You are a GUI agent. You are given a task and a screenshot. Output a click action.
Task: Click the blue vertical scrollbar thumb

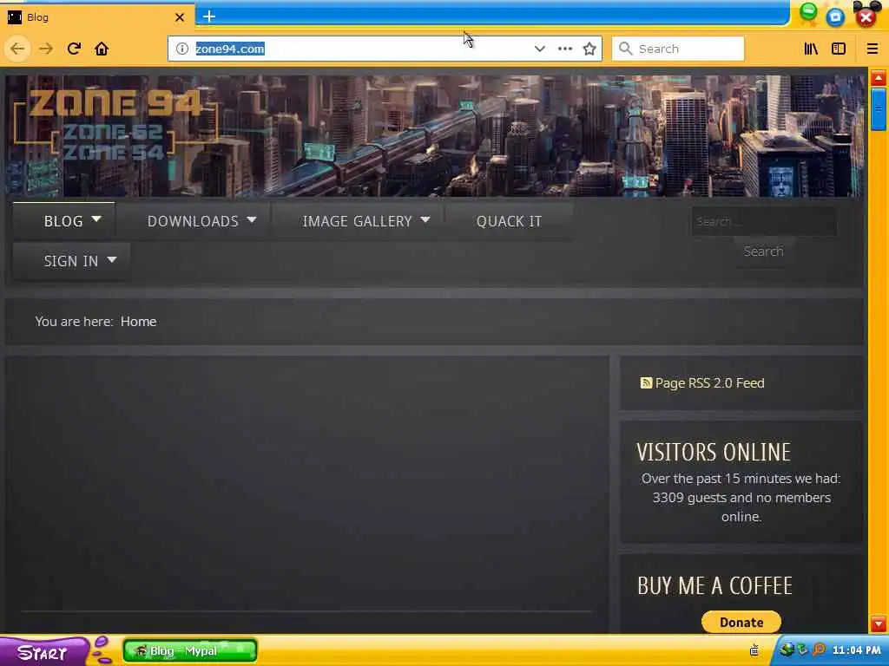879,109
